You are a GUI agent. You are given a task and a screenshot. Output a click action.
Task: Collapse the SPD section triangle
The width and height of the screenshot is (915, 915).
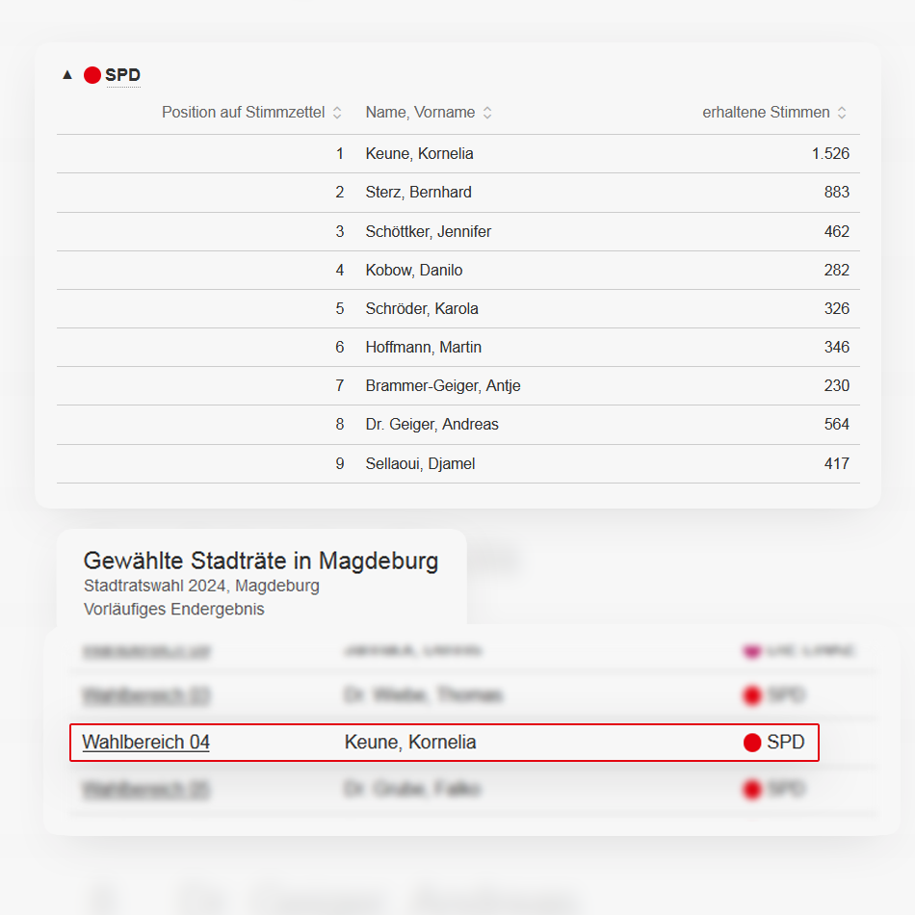pyautogui.click(x=67, y=75)
